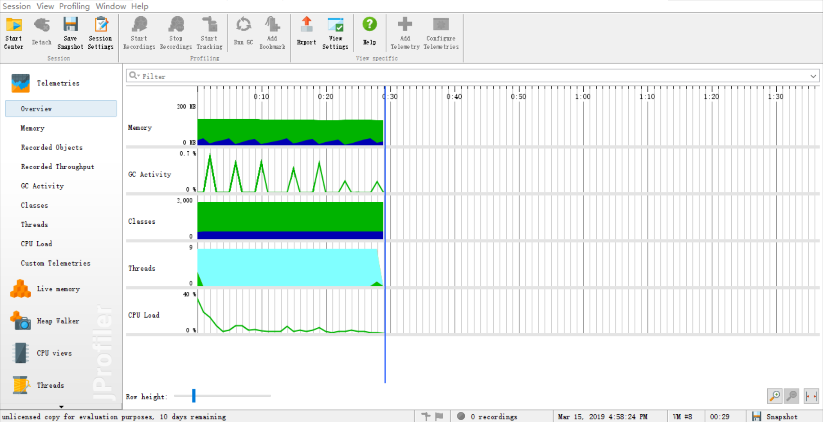Open the Profiling menu
The image size is (823, 422).
(x=74, y=6)
